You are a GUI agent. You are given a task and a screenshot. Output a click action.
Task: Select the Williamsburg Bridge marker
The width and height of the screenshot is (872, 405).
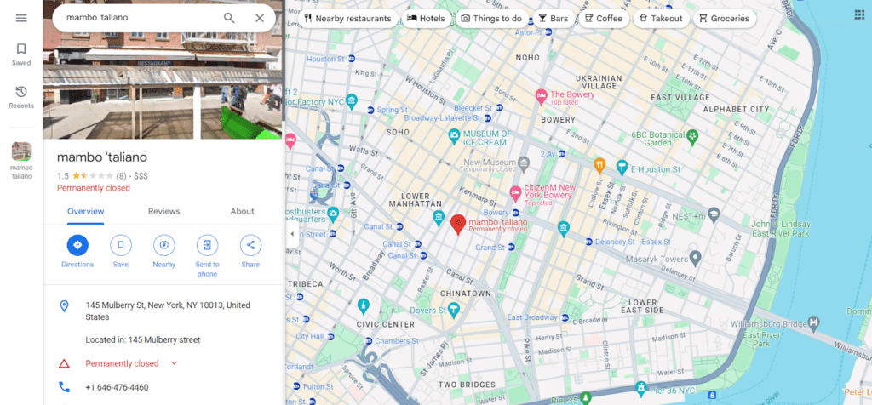pyautogui.click(x=814, y=322)
